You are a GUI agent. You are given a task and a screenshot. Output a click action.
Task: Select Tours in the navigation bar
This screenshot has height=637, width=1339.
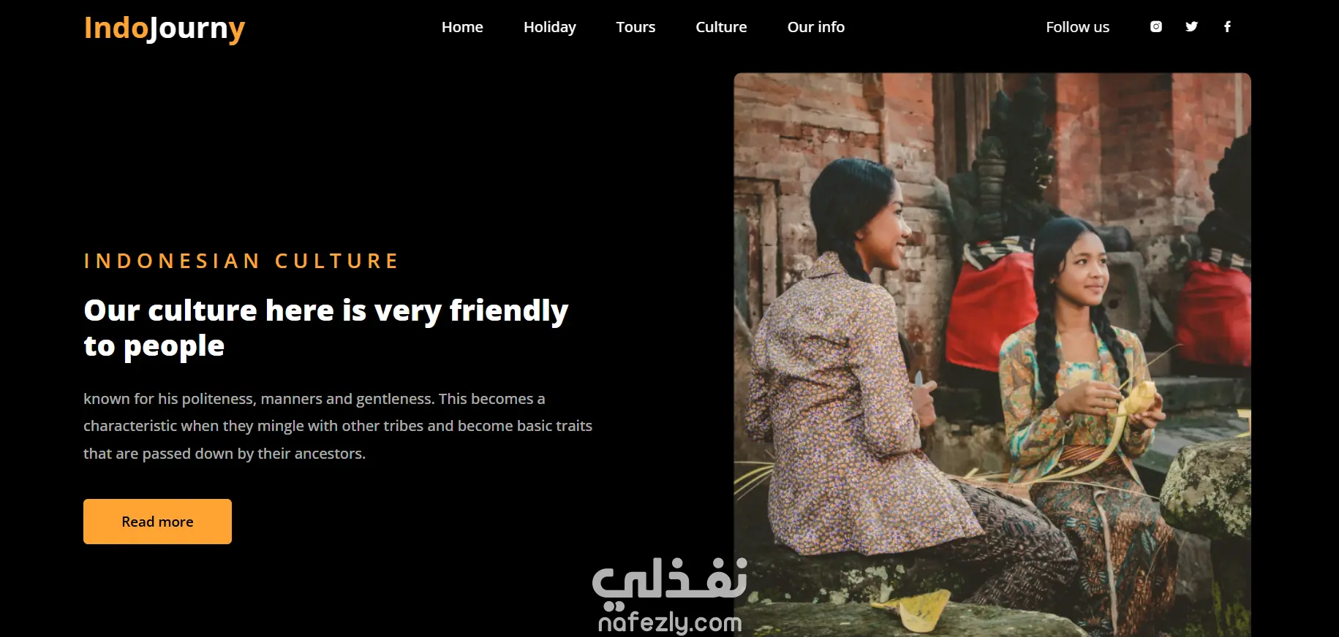click(635, 27)
